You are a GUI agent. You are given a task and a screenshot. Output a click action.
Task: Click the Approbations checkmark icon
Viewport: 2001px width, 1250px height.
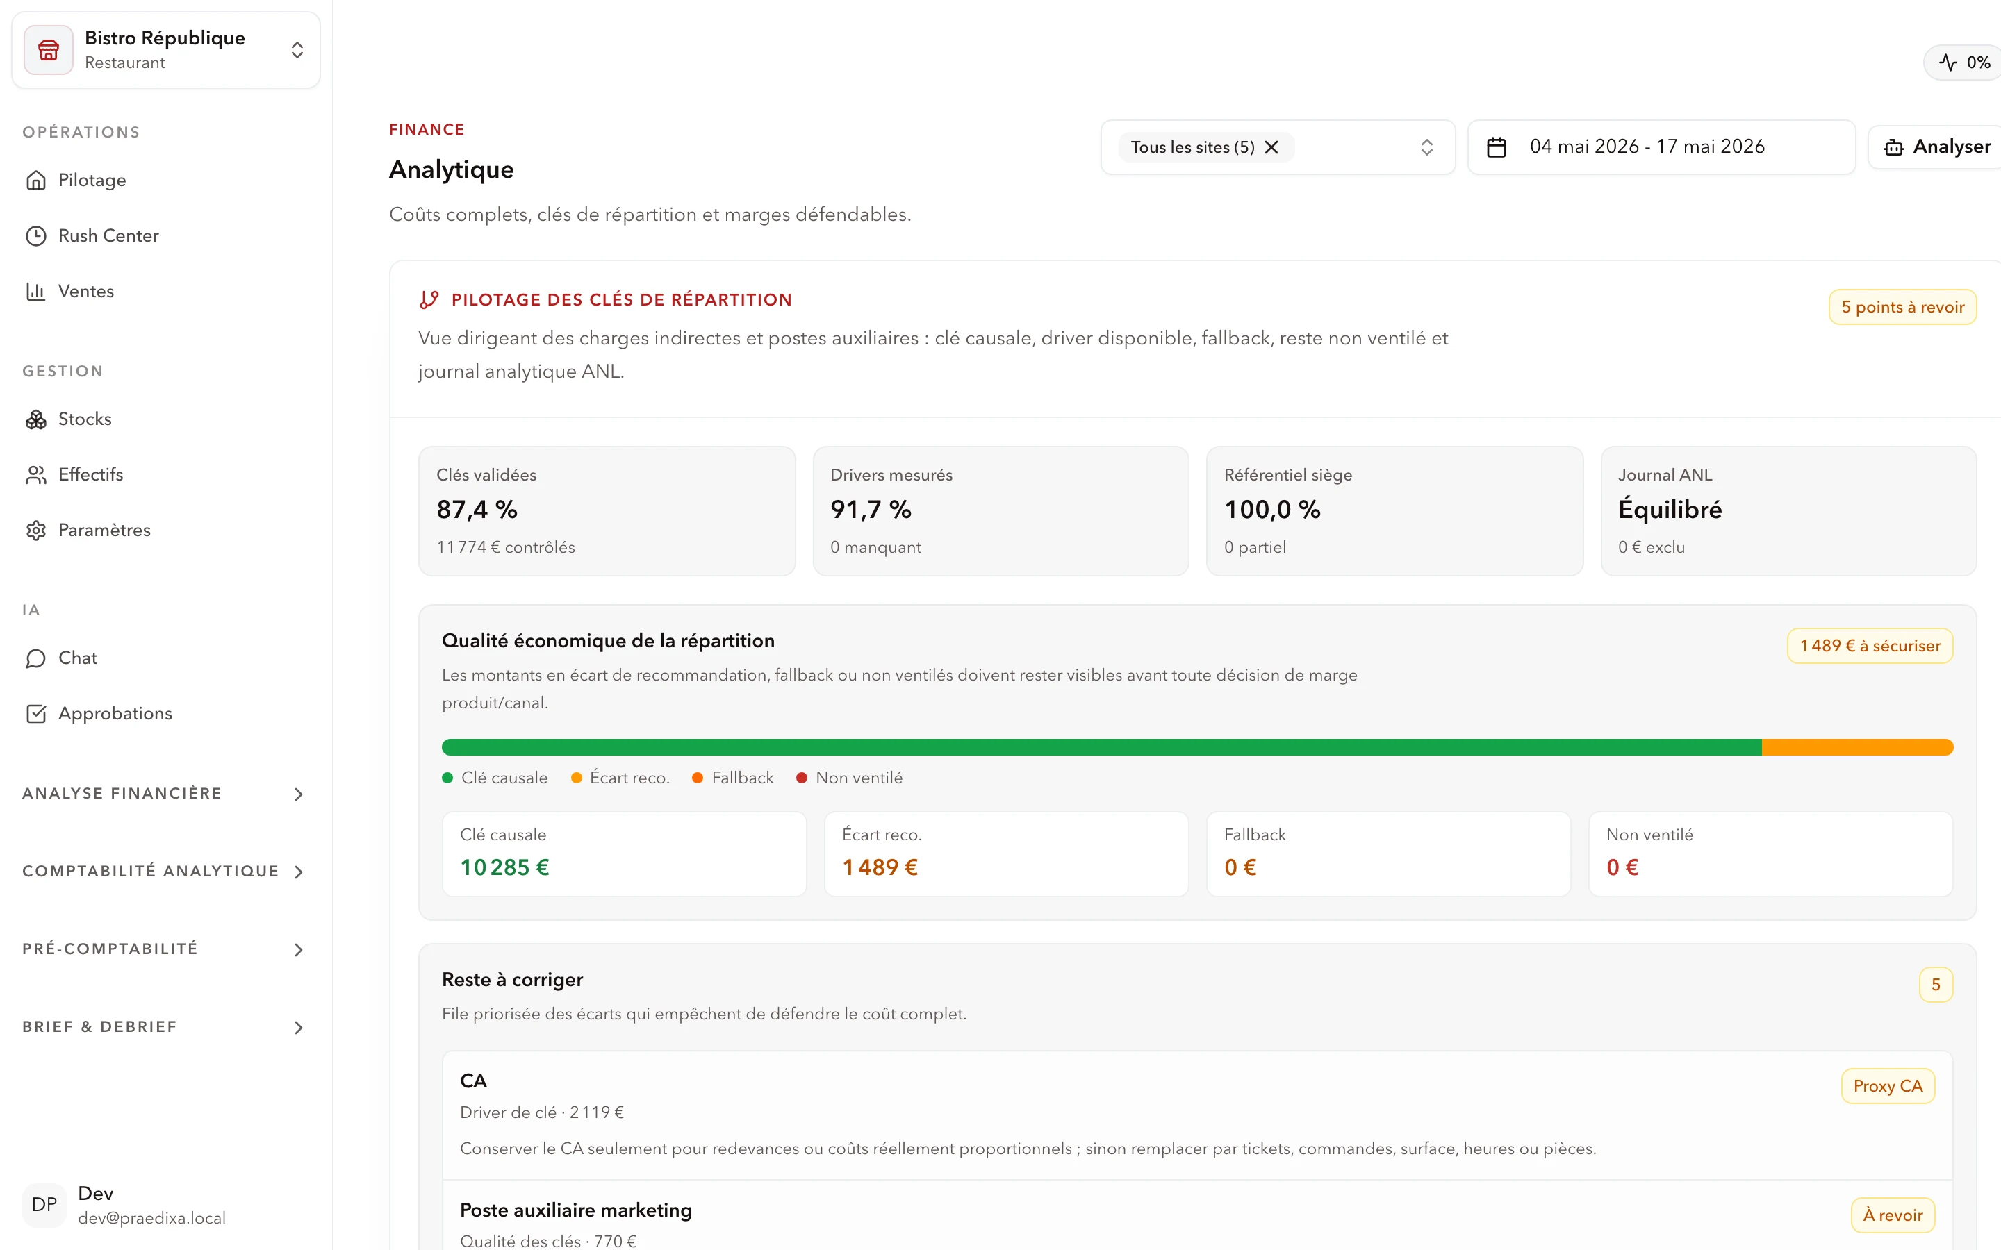(x=35, y=713)
